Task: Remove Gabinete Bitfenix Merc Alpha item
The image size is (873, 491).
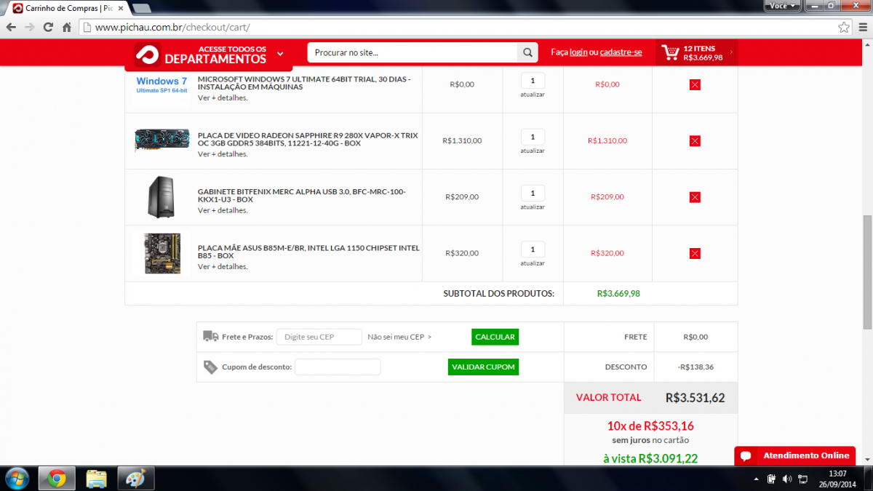Action: 695,197
